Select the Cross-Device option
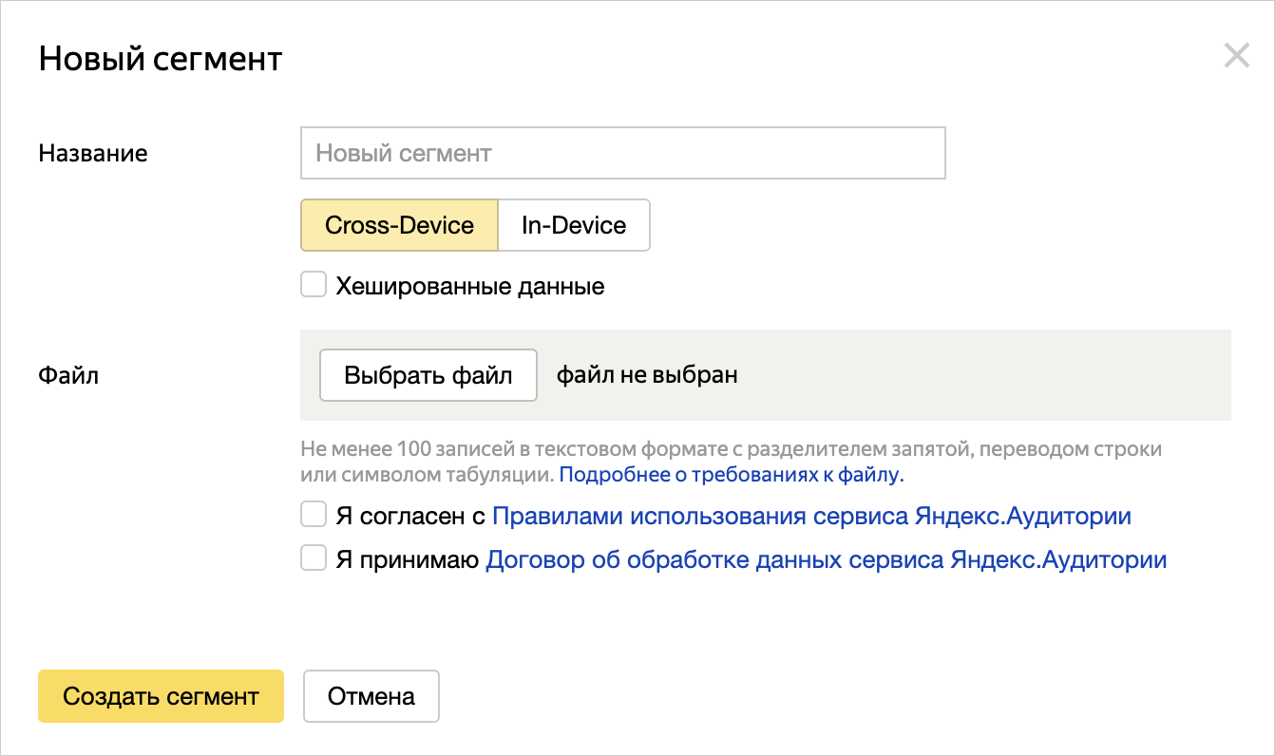This screenshot has width=1275, height=756. pyautogui.click(x=399, y=225)
